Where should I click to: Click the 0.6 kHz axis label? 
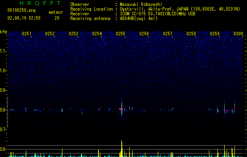[4, 149]
